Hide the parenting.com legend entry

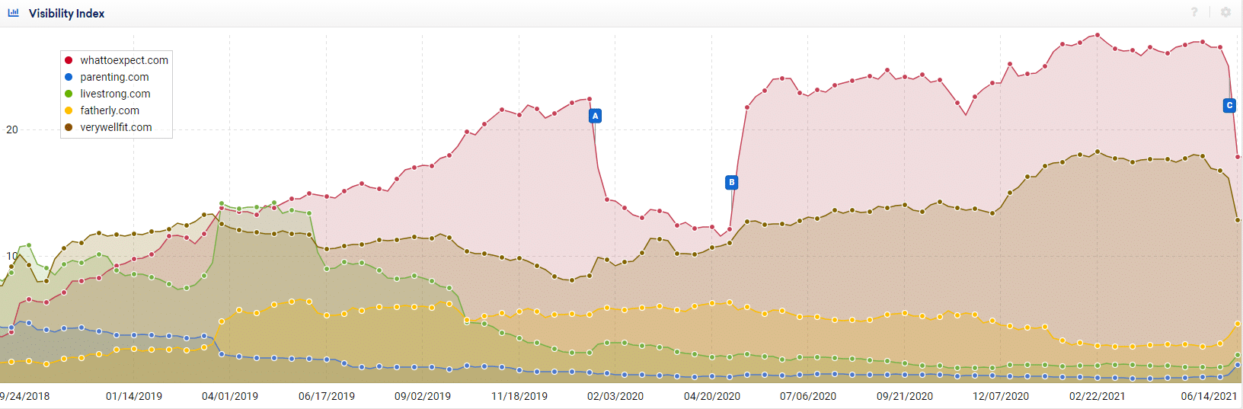point(114,77)
